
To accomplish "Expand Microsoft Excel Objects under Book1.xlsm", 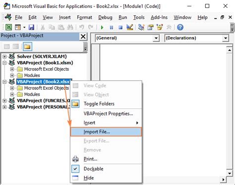I will [x=12, y=69].
